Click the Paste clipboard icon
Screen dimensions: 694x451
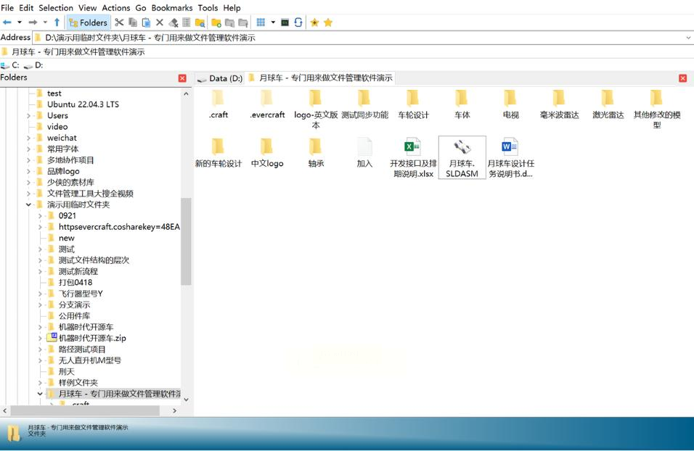pos(146,22)
